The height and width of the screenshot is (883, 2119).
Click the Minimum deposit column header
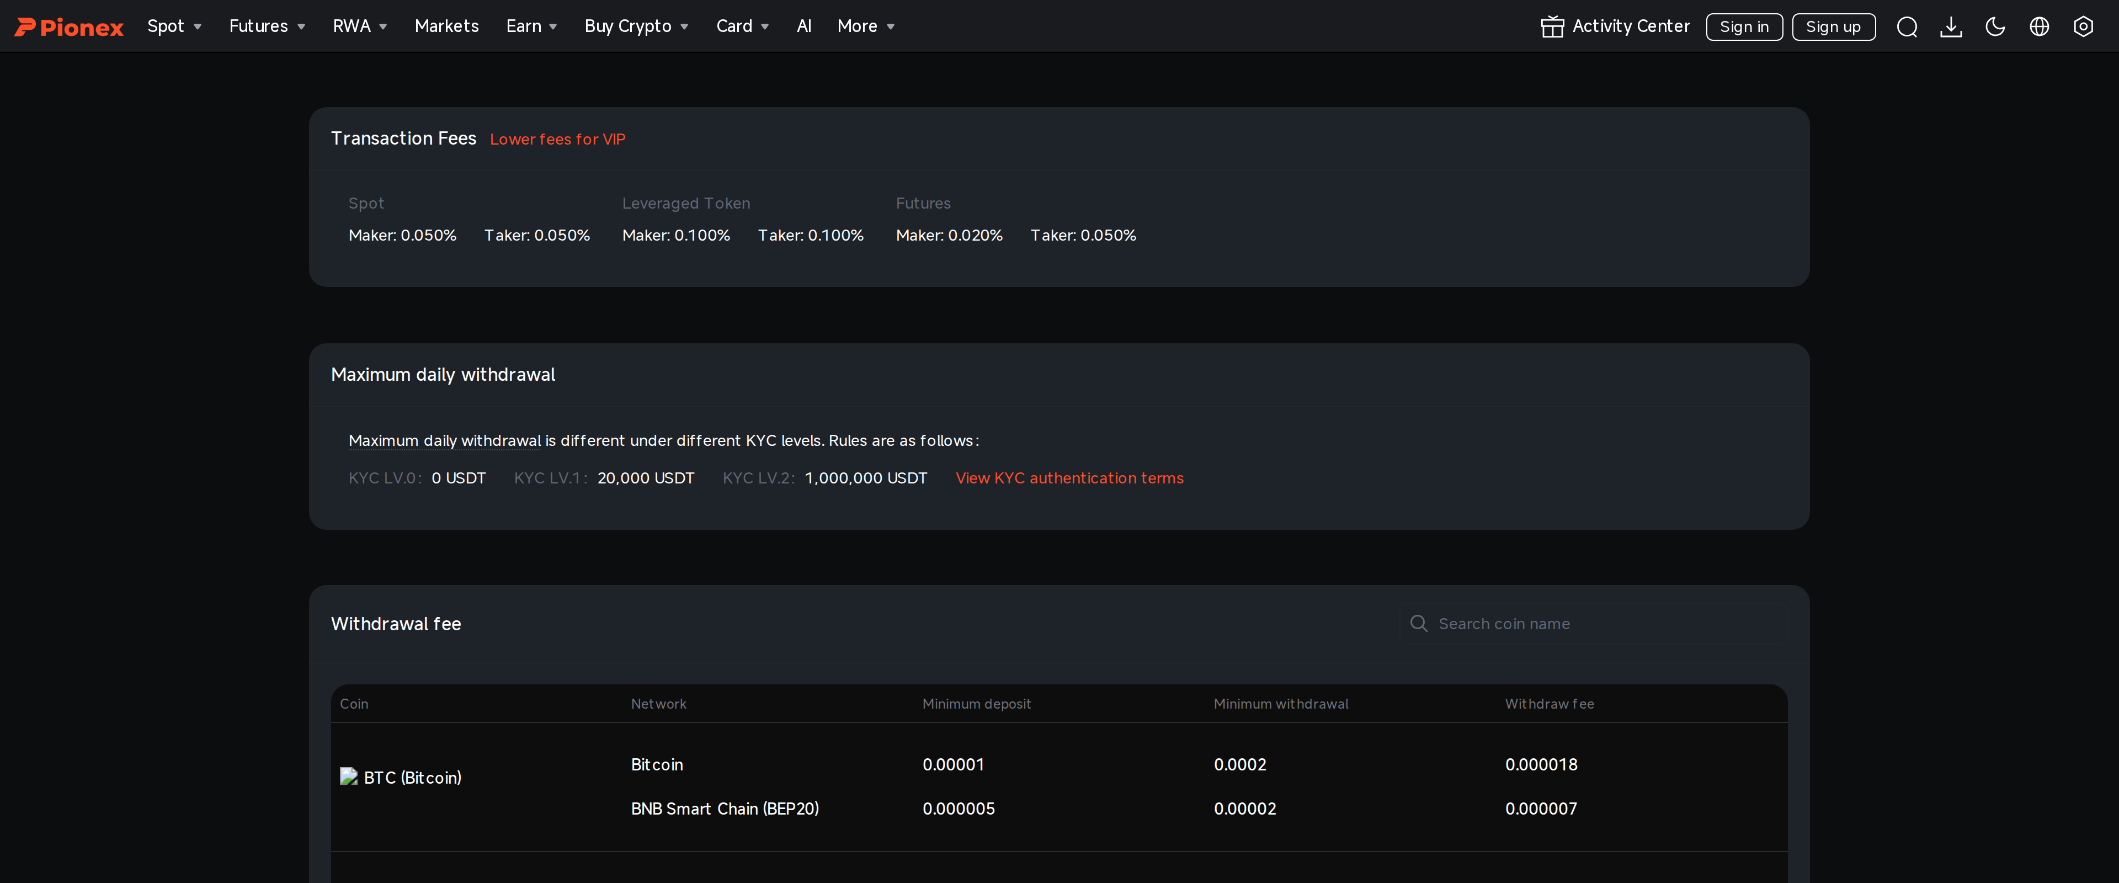[976, 704]
